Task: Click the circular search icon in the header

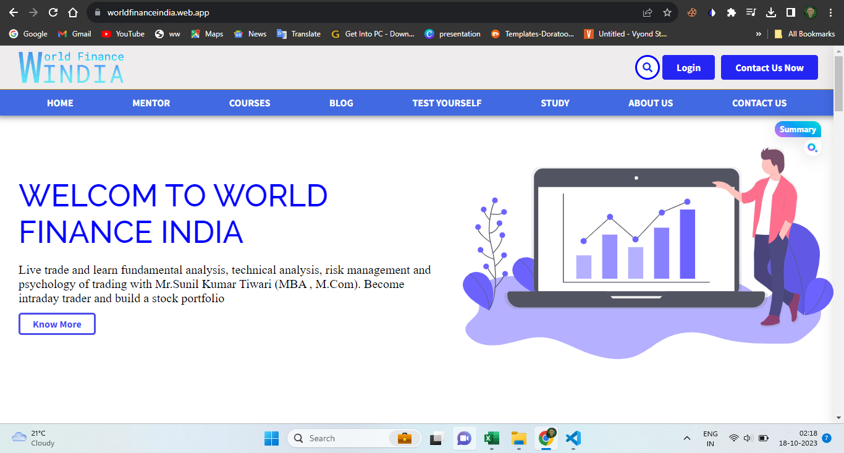Action: tap(647, 67)
